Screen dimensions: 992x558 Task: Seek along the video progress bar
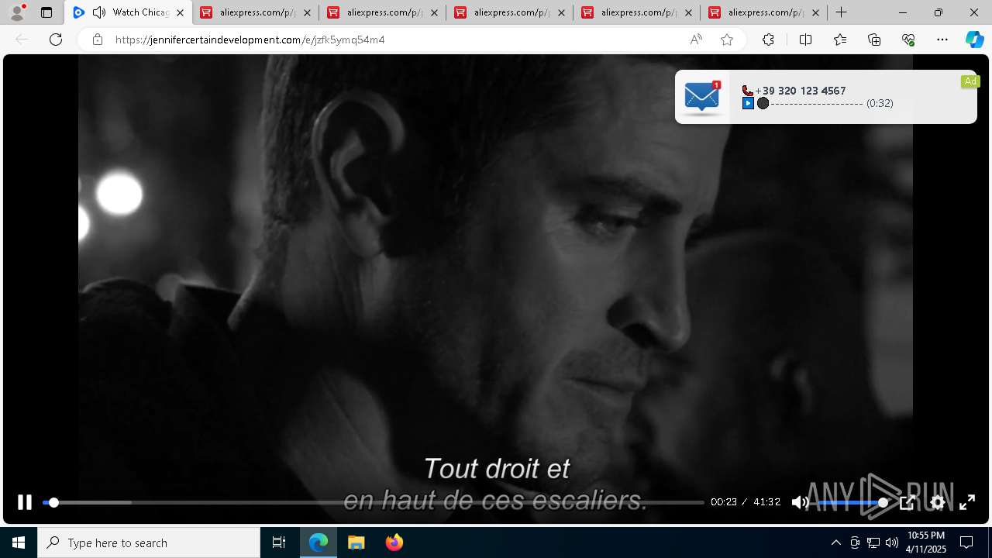pyautogui.click(x=373, y=502)
